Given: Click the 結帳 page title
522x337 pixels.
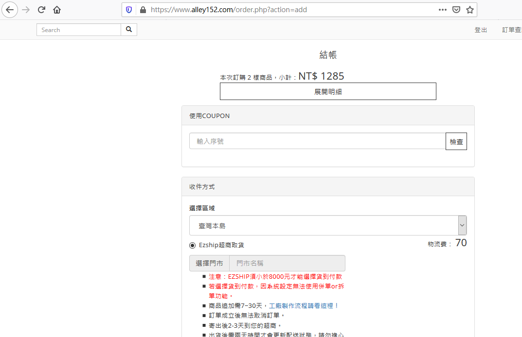Looking at the screenshot, I should tap(328, 55).
